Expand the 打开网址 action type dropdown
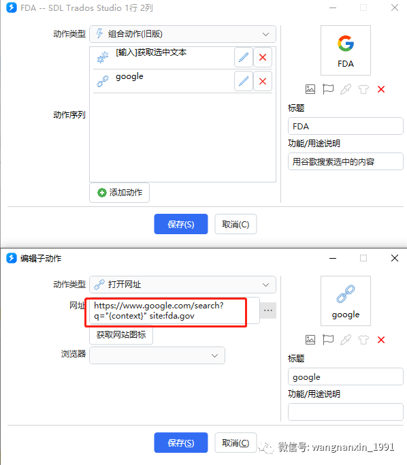407x465 pixels. 182,285
